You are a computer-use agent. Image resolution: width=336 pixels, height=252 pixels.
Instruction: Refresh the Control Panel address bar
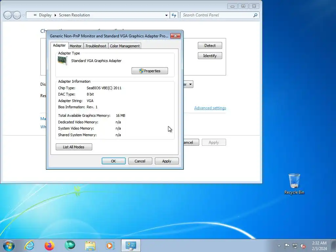click(x=174, y=15)
